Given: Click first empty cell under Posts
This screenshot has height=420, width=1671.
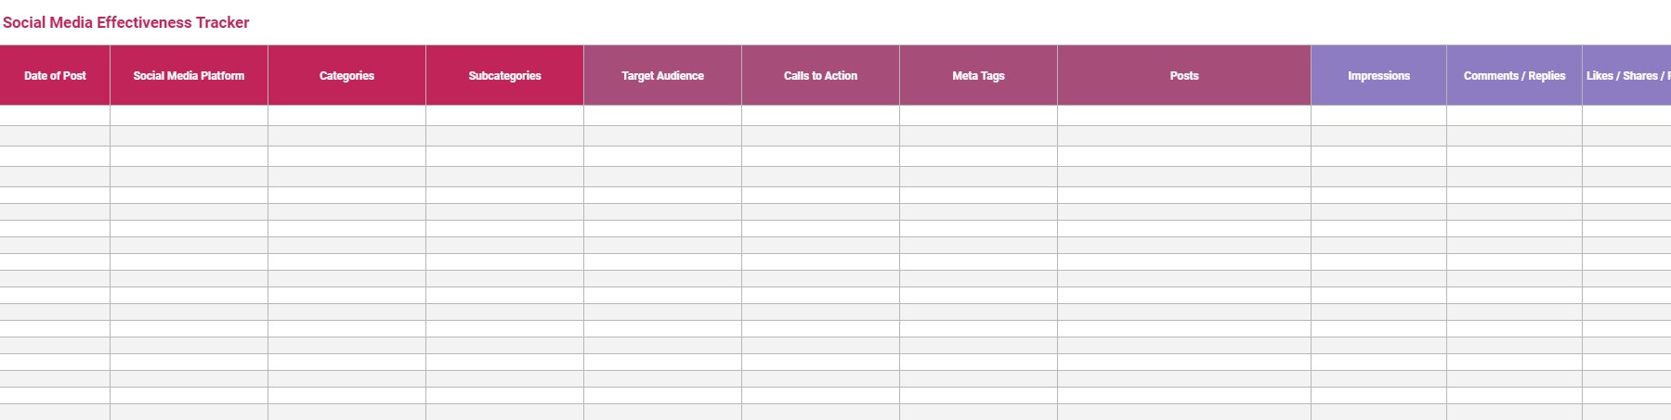Looking at the screenshot, I should coord(1184,116).
